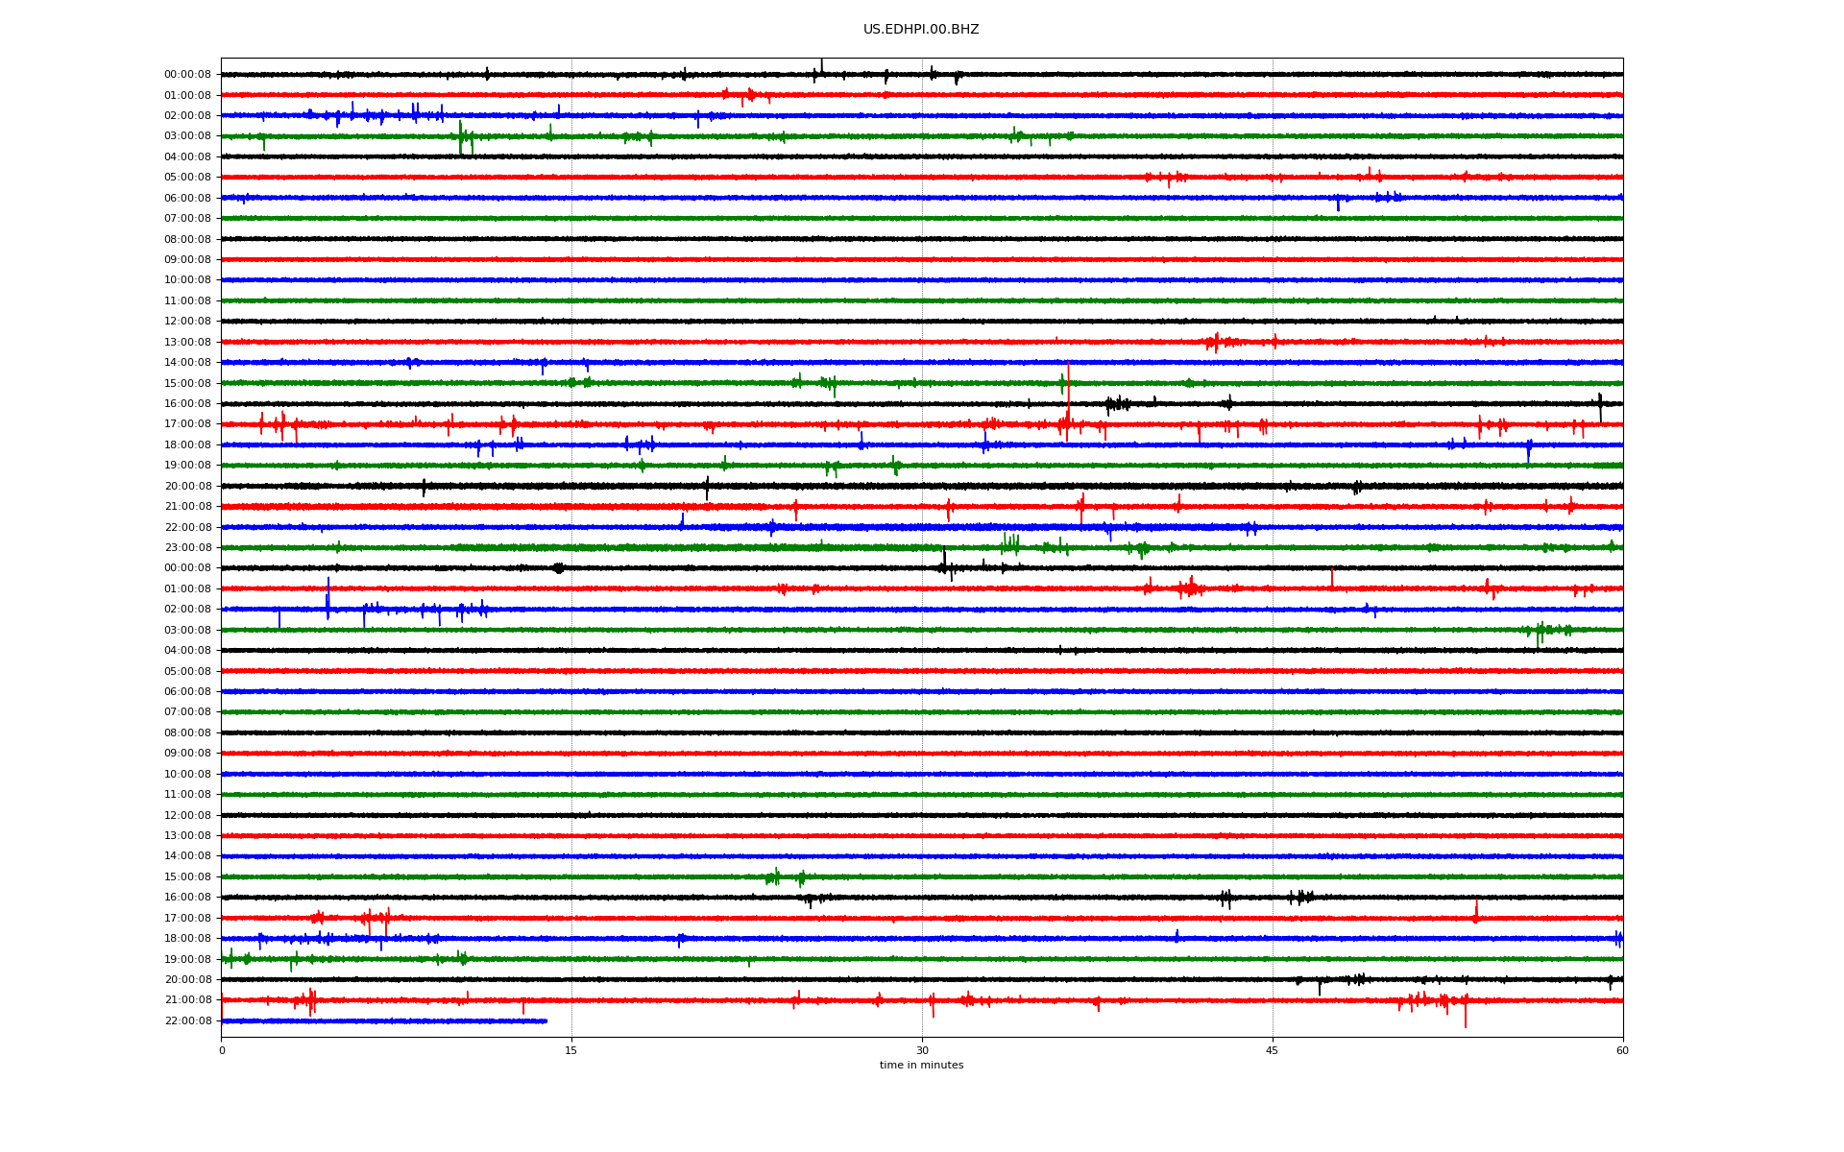
Task: Click the x-axis tick label 45
Action: [x=1273, y=1050]
